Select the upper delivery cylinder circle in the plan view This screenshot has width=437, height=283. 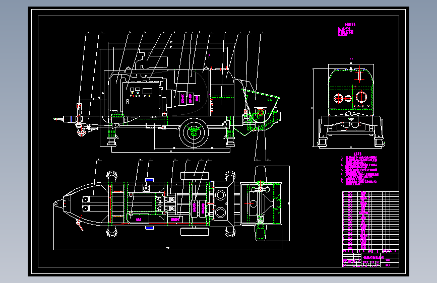(x=220, y=195)
